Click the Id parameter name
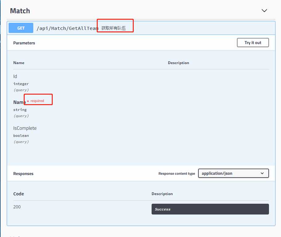 pyautogui.click(x=15, y=76)
